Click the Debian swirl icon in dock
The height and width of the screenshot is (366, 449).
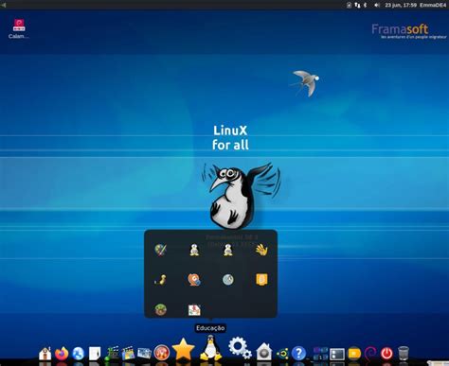tap(370, 354)
